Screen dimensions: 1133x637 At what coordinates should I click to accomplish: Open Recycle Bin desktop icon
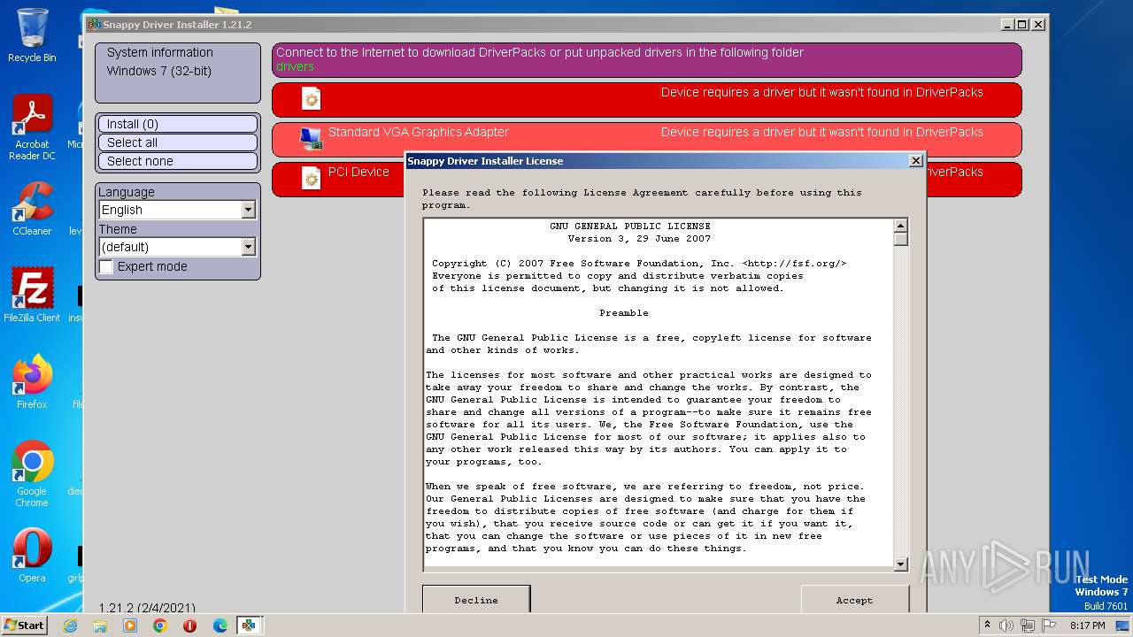32,35
